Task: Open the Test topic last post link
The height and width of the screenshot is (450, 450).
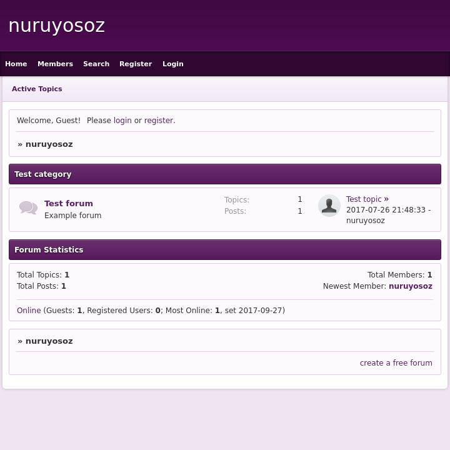Action: pos(363,199)
